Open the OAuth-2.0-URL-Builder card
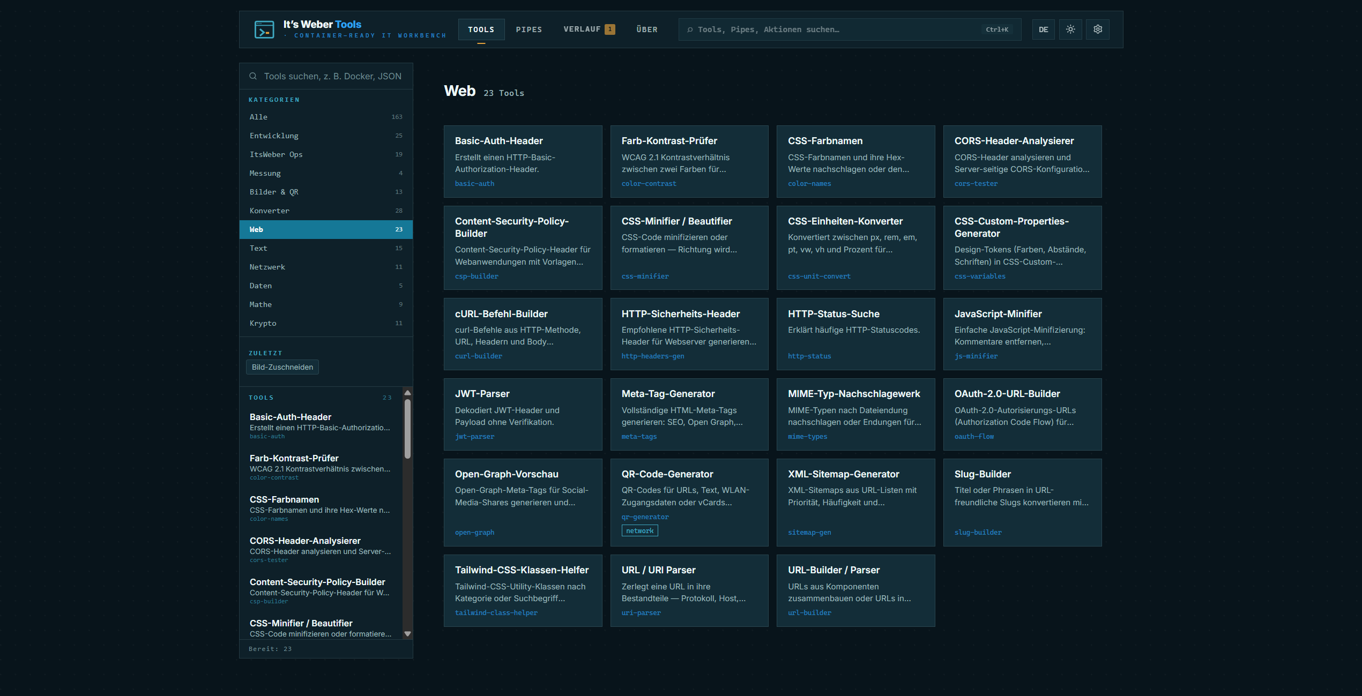1362x696 pixels. click(1022, 414)
